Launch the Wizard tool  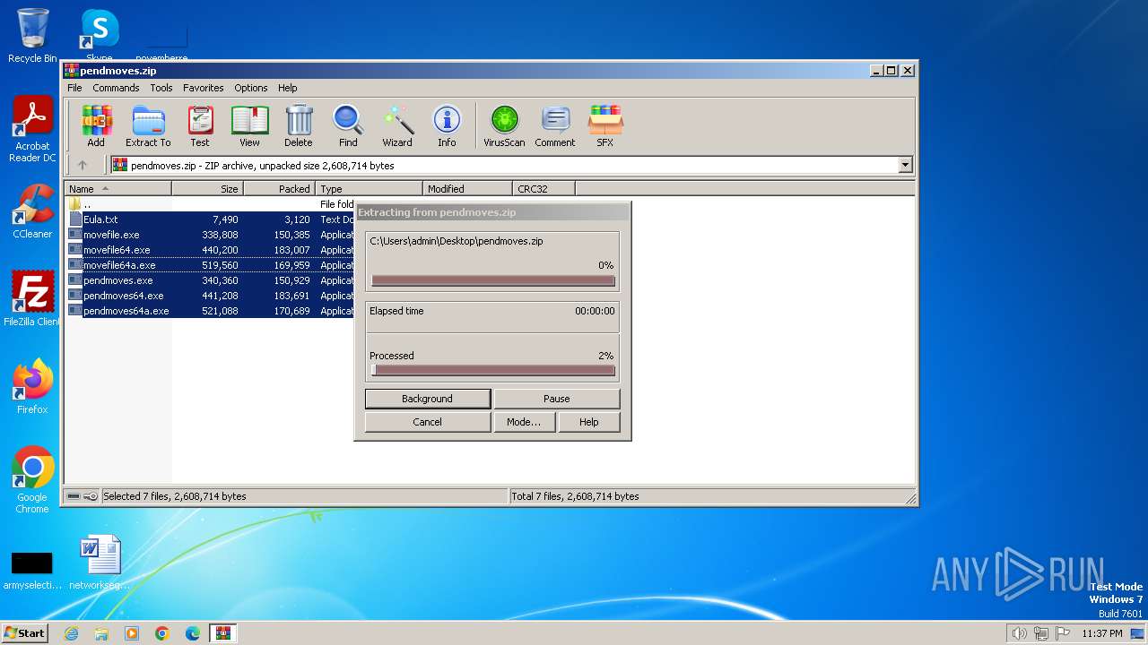click(x=397, y=125)
